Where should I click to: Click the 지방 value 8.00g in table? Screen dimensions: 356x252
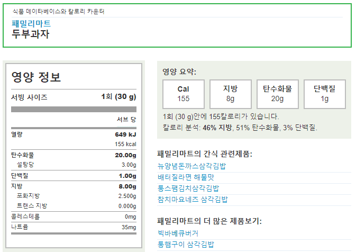[127, 186]
